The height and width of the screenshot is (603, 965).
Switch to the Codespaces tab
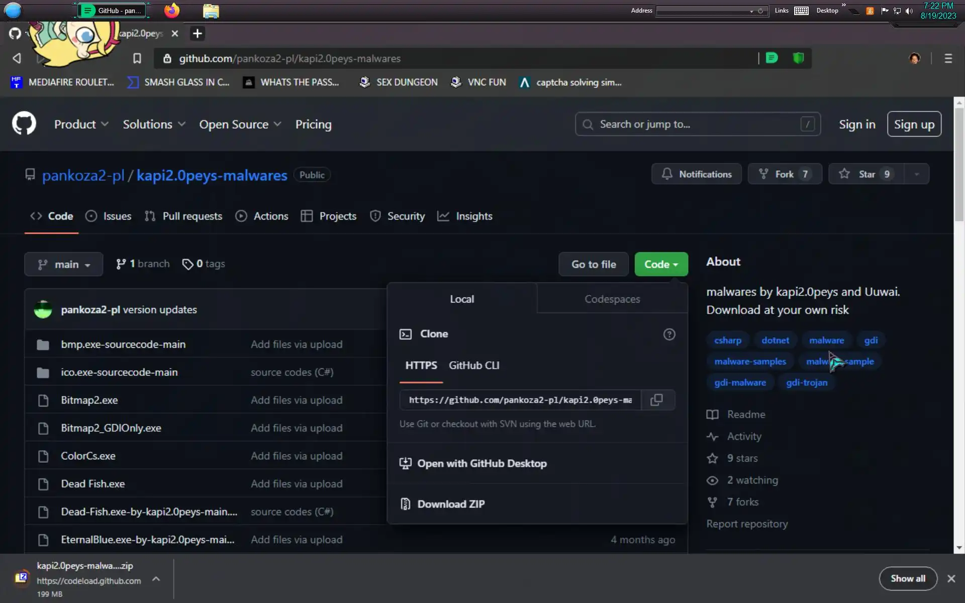click(x=612, y=299)
